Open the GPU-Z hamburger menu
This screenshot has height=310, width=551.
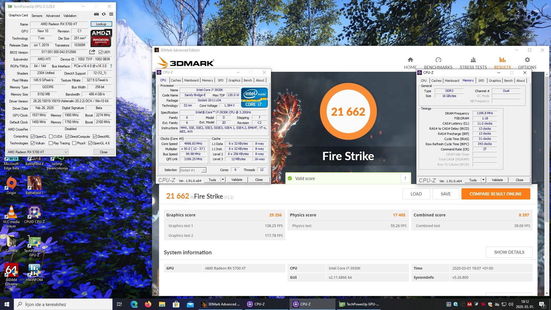111,14
